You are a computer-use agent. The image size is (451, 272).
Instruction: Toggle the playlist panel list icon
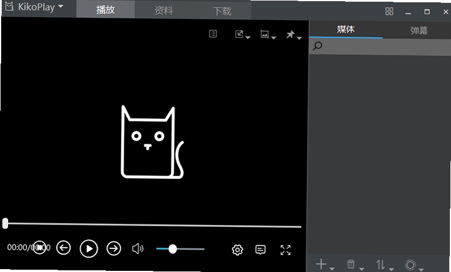coord(213,34)
